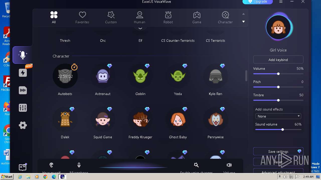Viewport: 321px width, 180px height.
Task: Open the hamburger menu in title bar
Action: [281, 1]
